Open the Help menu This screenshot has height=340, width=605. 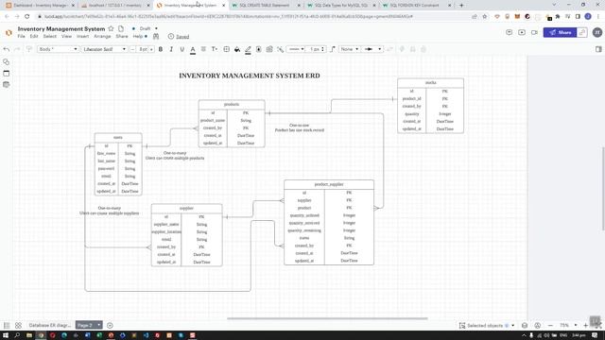click(x=138, y=36)
